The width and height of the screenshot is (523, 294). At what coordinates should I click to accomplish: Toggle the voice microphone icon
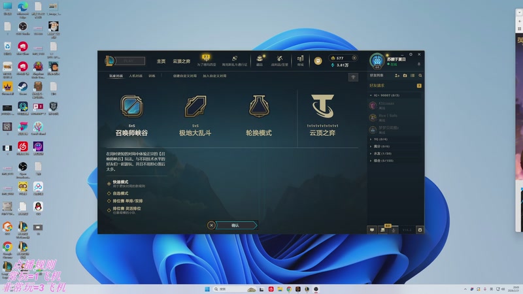click(394, 230)
